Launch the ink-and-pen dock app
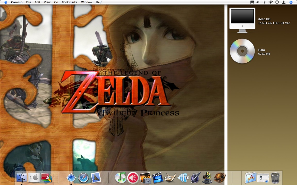The height and width of the screenshot is (185, 297). pos(195,178)
